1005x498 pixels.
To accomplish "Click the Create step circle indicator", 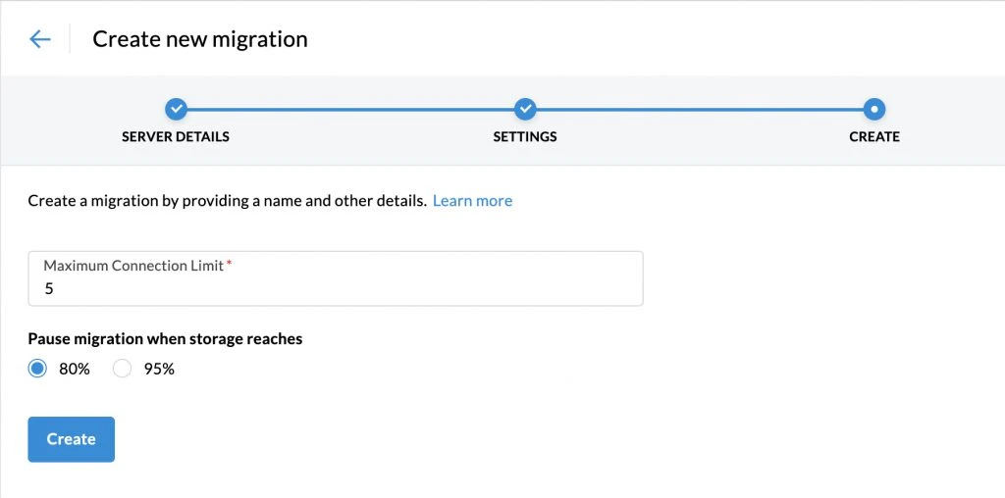I will point(873,109).
